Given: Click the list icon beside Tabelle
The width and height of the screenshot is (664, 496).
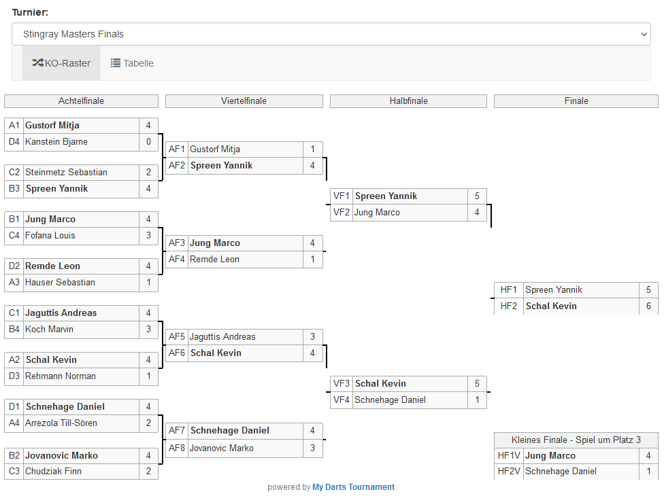Looking at the screenshot, I should pos(116,63).
